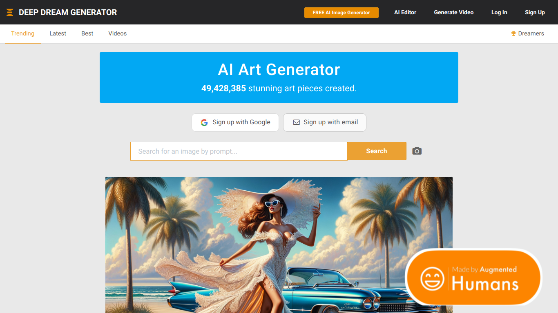The height and width of the screenshot is (313, 558).
Task: Click the Sign Up link
Action: pos(535,12)
